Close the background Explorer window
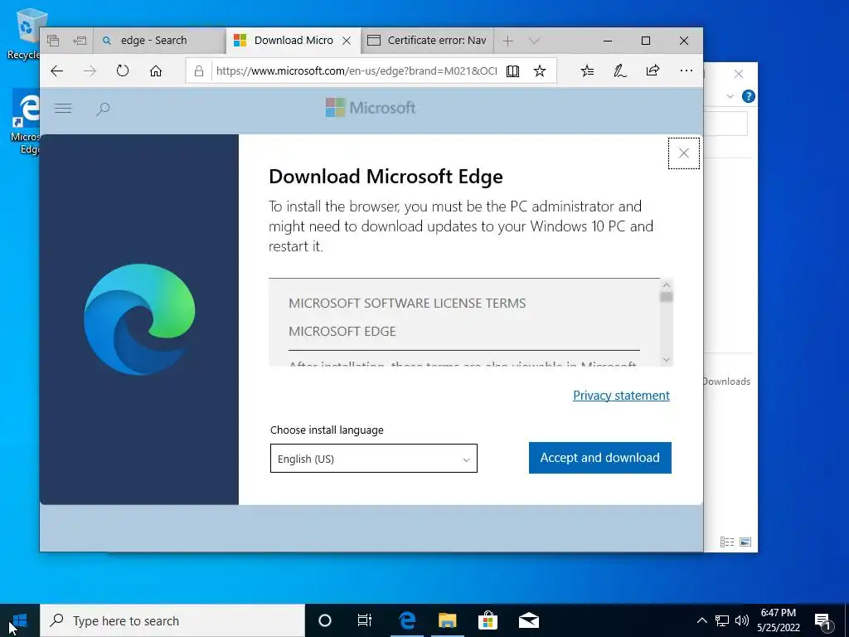849x637 pixels. (739, 74)
